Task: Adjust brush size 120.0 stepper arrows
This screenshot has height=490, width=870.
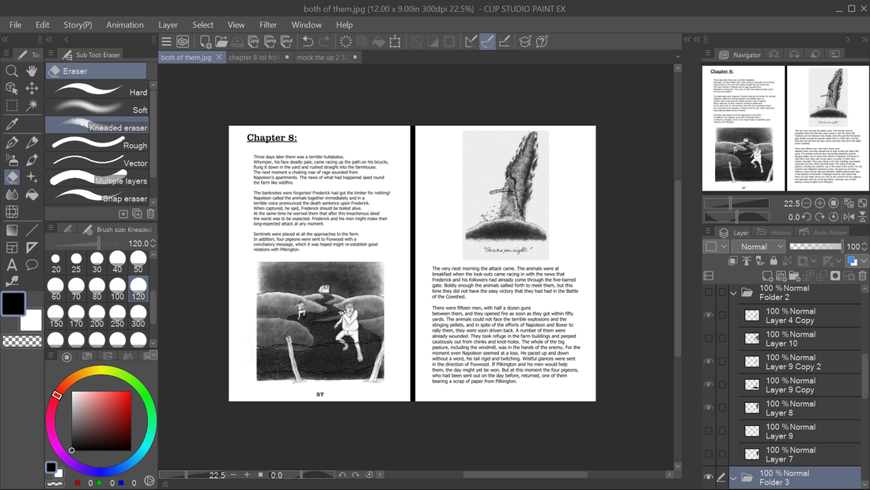Action: (x=153, y=243)
